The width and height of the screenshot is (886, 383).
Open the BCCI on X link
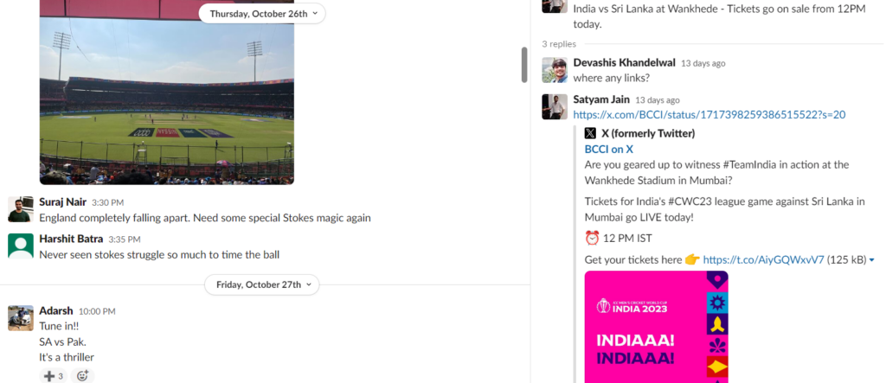coord(608,149)
